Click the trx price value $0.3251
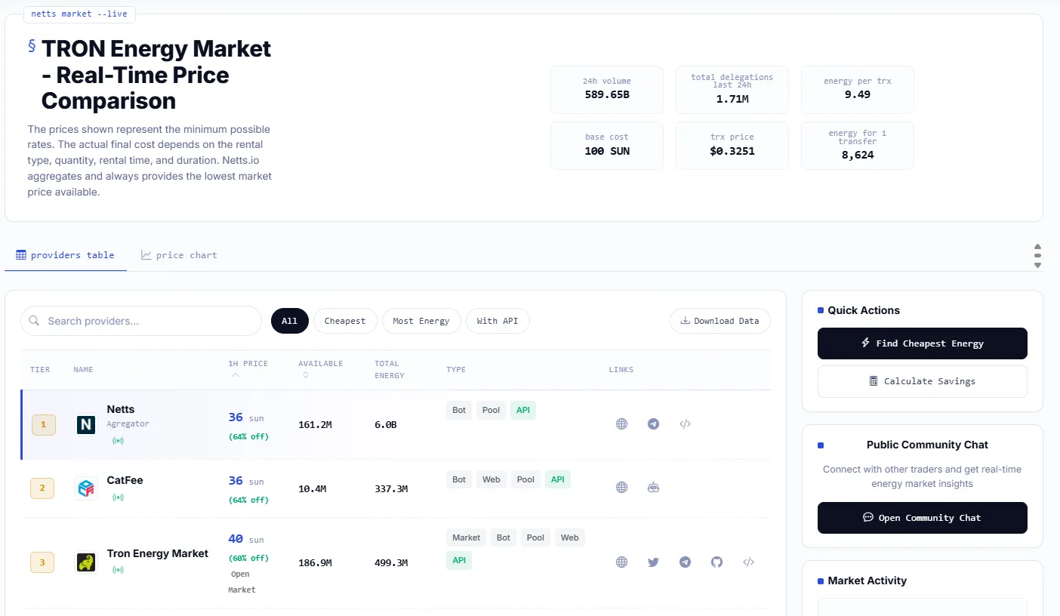This screenshot has height=616, width=1060. [x=732, y=151]
